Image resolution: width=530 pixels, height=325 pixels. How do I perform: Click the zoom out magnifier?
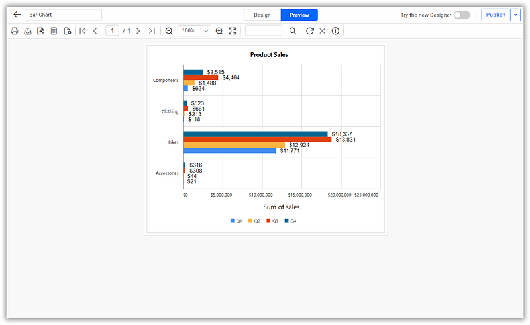169,31
